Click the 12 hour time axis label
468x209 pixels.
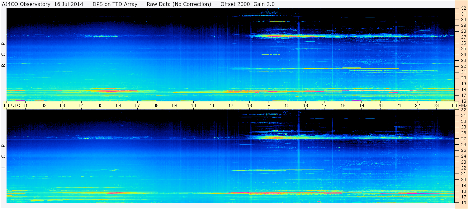[x=231, y=105]
